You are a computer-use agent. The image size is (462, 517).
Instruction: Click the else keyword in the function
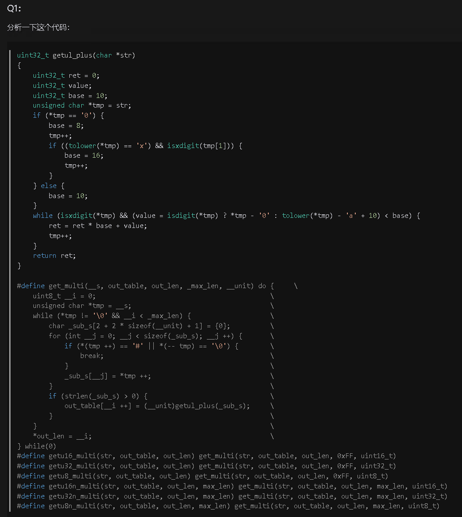point(48,186)
